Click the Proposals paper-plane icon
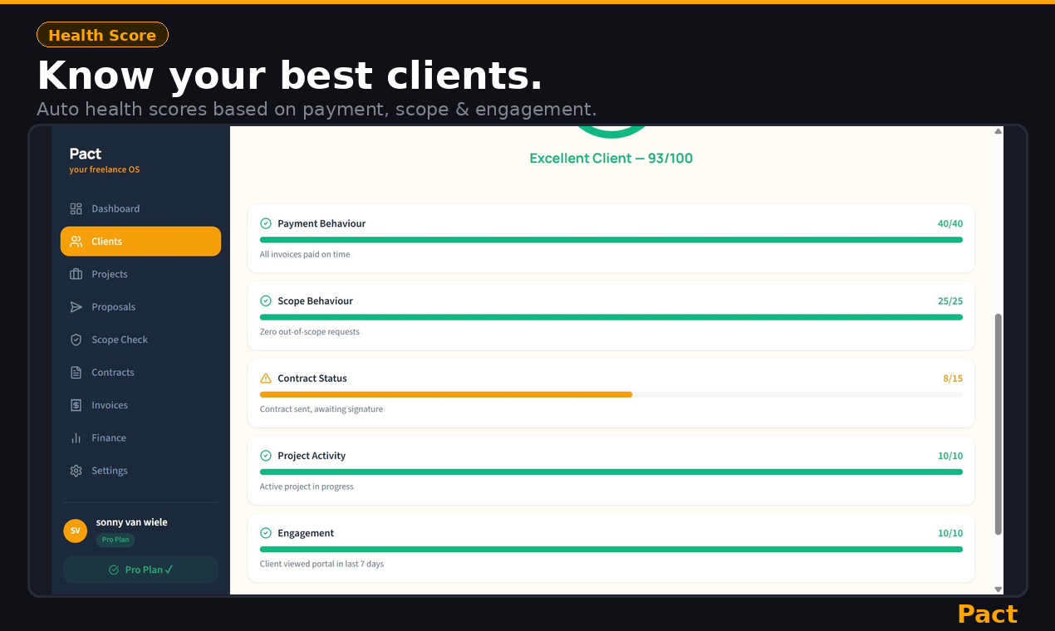The height and width of the screenshot is (631, 1055). pyautogui.click(x=76, y=307)
